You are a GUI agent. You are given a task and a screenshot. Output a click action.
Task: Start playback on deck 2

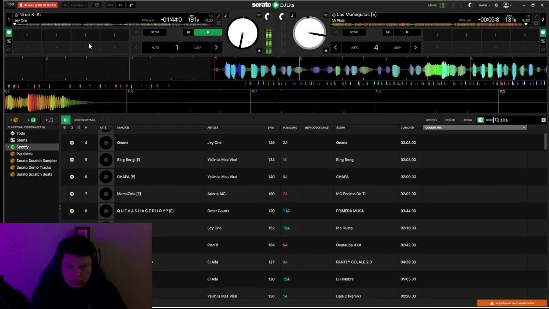407,32
